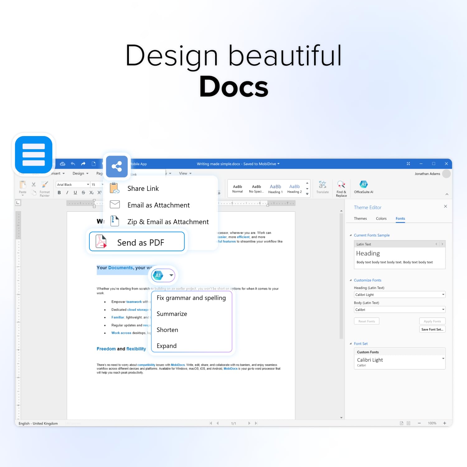Choose Fix grammar and spelling

pyautogui.click(x=191, y=298)
